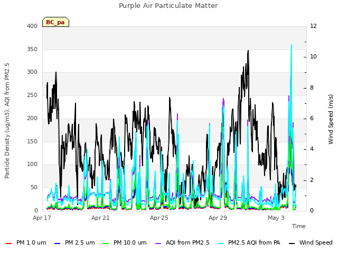Screen dimensions: 338x253
Task: Click the 350 left axis tick label
Action: pyautogui.click(x=32, y=49)
